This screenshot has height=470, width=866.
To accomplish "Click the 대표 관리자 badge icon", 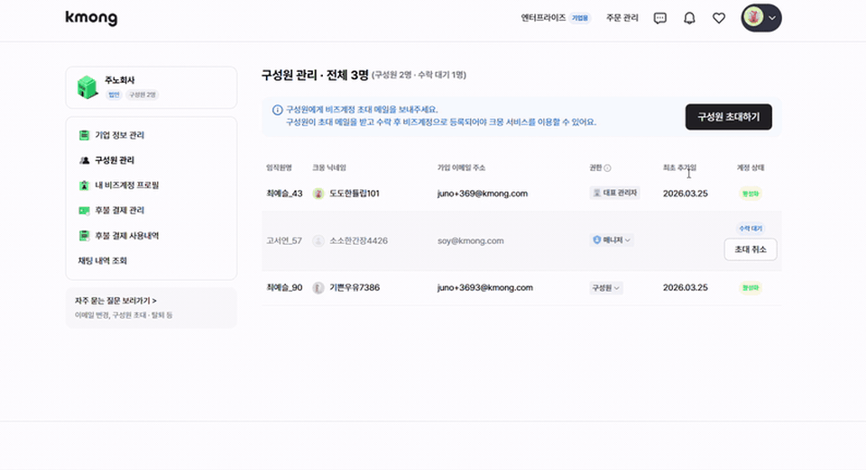I will point(596,193).
